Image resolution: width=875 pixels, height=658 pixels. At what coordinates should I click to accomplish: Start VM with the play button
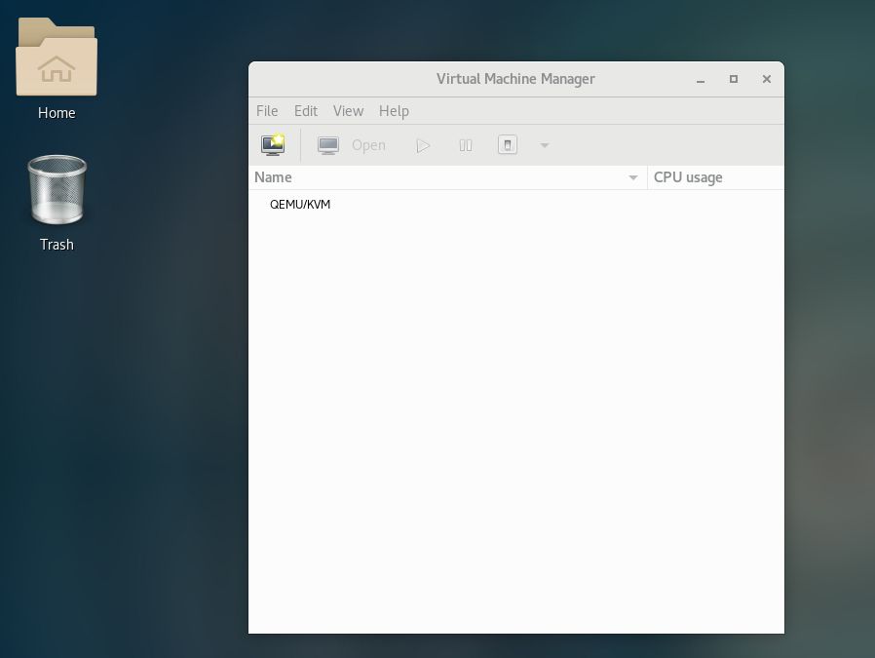click(x=423, y=145)
